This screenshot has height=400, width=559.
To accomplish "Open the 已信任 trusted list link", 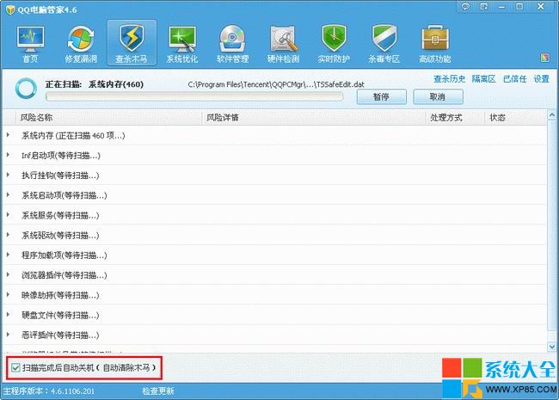I will pyautogui.click(x=515, y=79).
